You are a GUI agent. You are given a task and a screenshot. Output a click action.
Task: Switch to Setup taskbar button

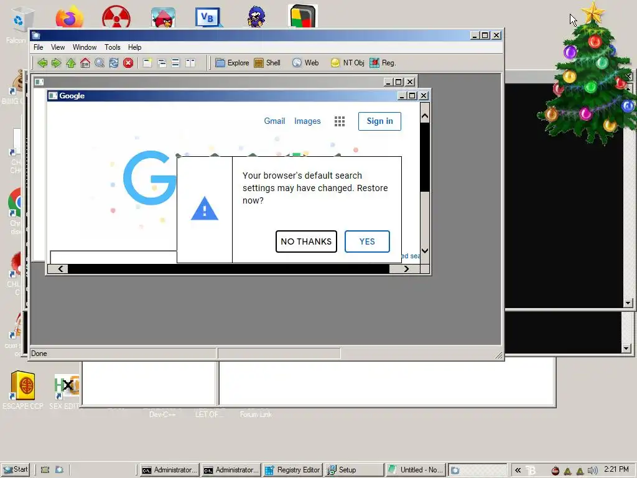click(355, 470)
